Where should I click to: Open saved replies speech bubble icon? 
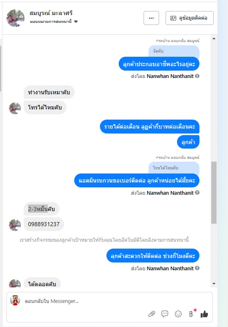tap(165, 314)
